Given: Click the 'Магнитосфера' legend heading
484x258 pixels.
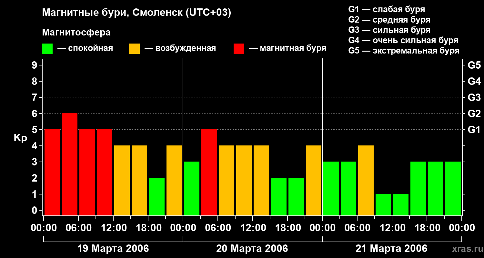Looking at the screenshot, I should point(76,33).
